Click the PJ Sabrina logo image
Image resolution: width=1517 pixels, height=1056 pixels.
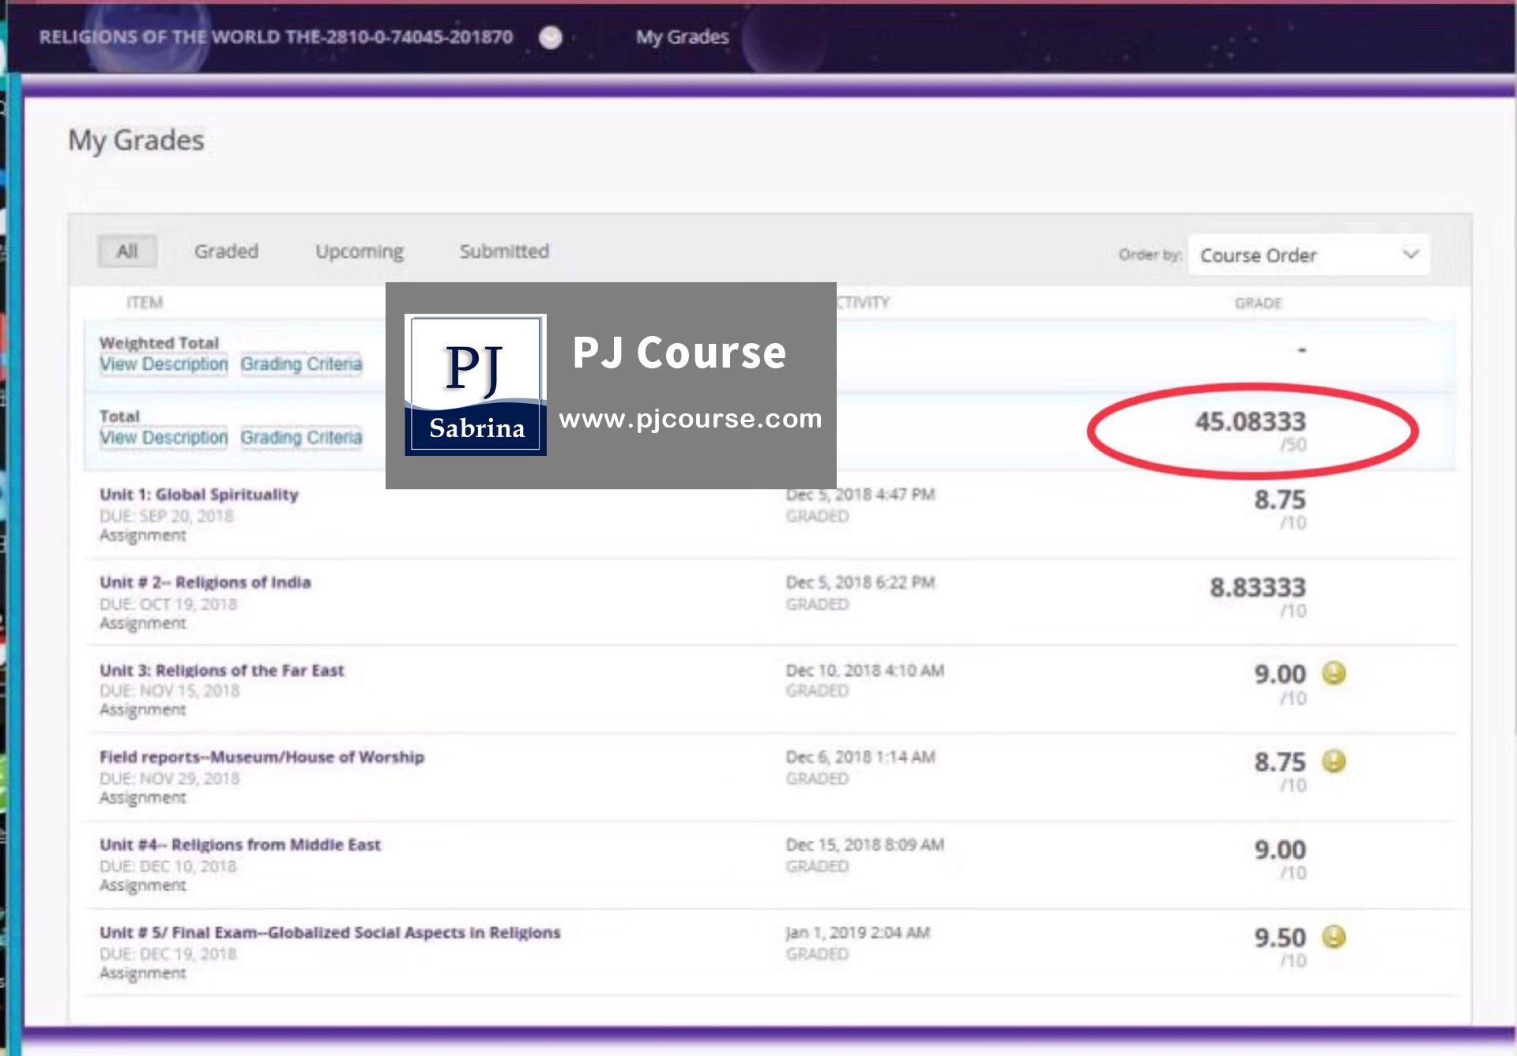(x=476, y=385)
